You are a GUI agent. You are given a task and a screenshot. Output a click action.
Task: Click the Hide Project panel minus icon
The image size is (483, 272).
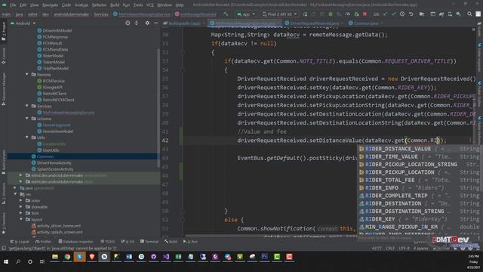[156, 23]
